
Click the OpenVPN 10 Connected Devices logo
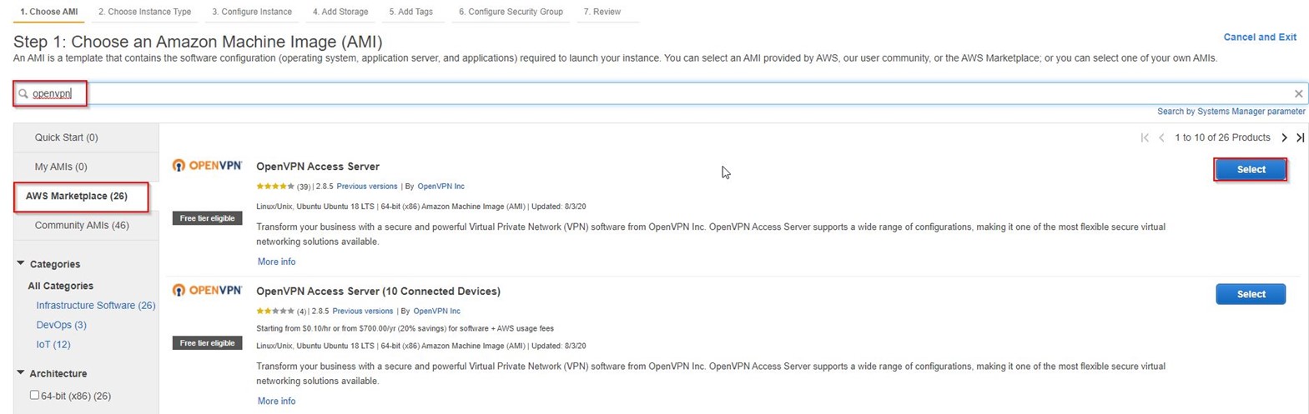[207, 291]
